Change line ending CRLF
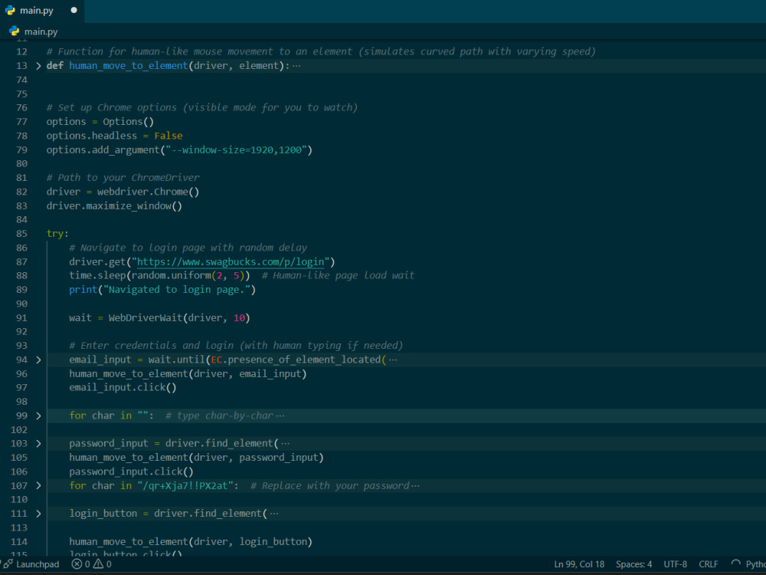The height and width of the screenshot is (575, 766). [x=709, y=564]
